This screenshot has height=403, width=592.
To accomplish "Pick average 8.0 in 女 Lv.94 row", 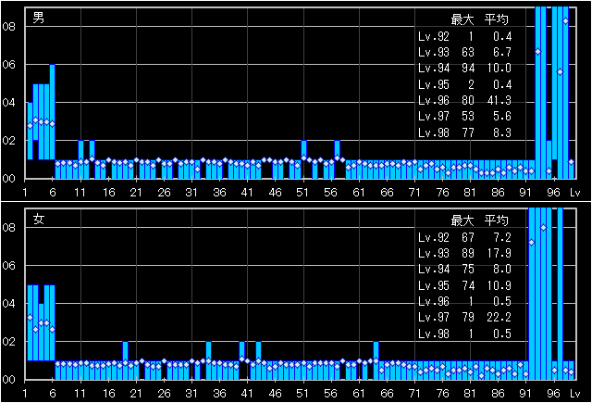I will pyautogui.click(x=502, y=270).
